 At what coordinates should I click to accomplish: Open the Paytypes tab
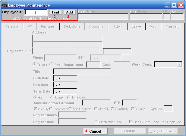click(48, 26)
